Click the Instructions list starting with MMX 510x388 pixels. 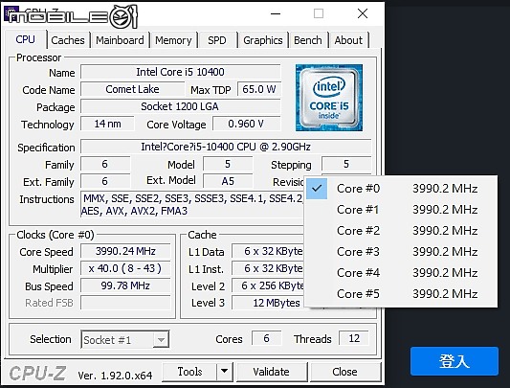pos(192,205)
